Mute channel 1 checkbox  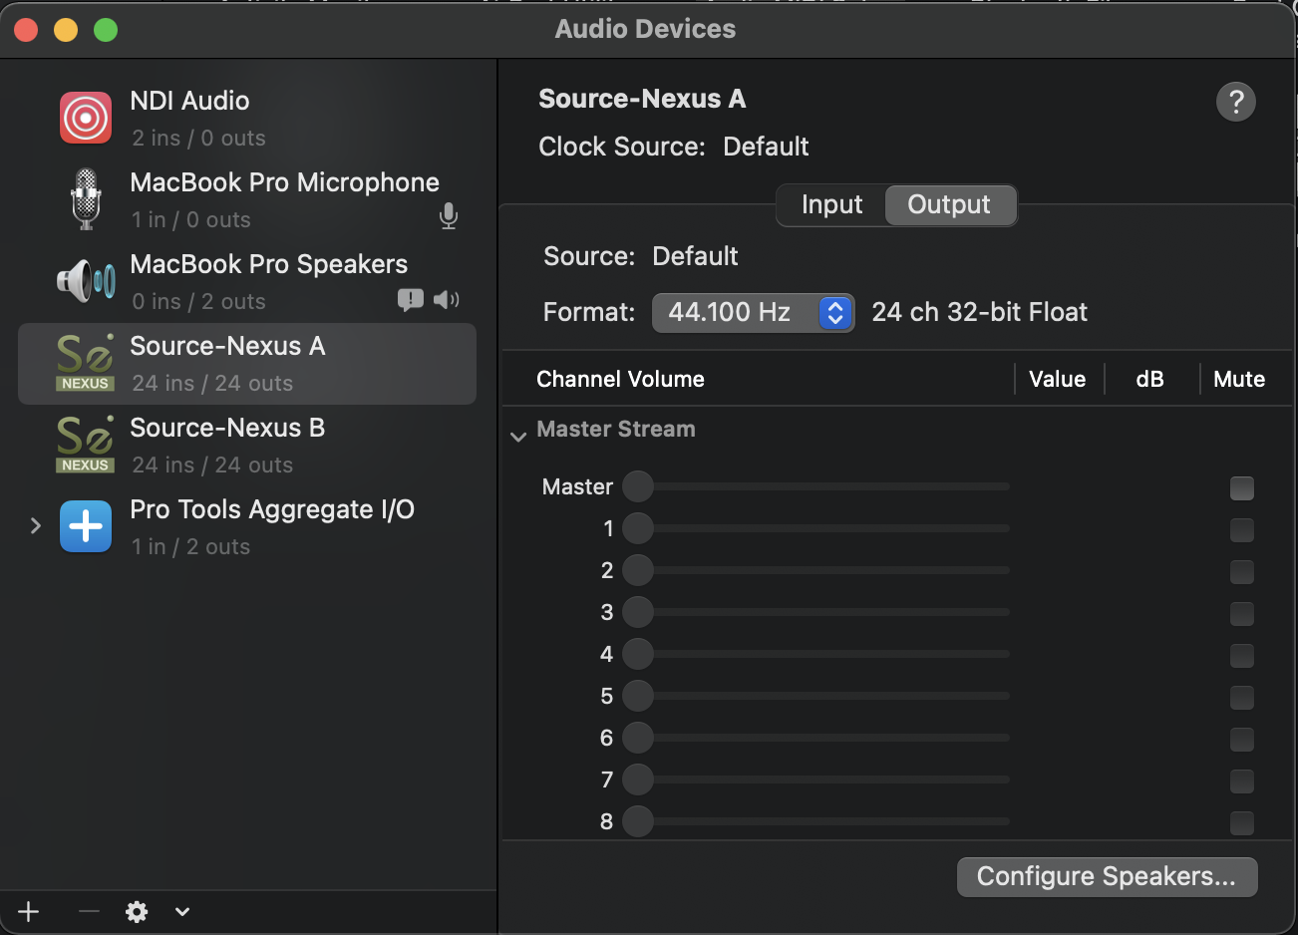click(1241, 529)
